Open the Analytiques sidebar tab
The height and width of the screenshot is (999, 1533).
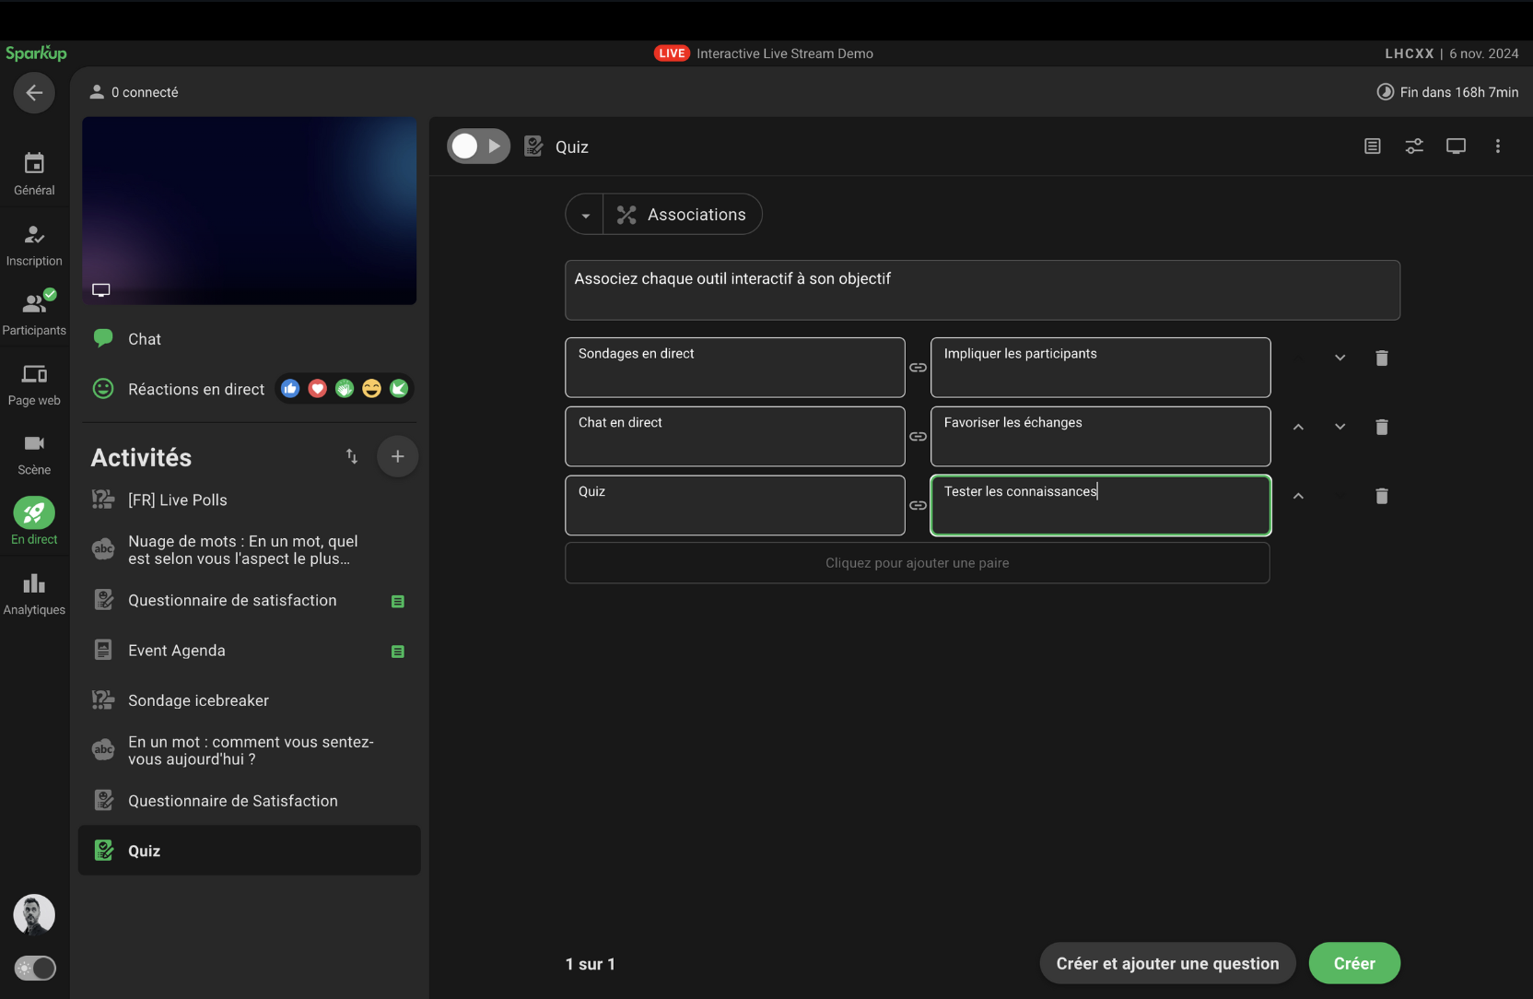(34, 594)
